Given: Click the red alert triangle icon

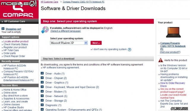Looking at the screenshot, I should (161, 60).
